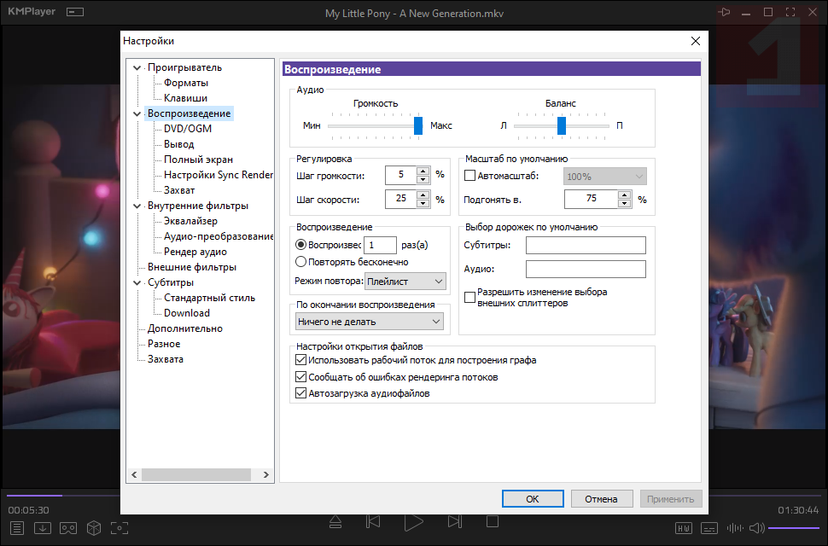Screen dimensions: 828x546
Task: Select Форматы in settings tree
Action: (x=186, y=83)
